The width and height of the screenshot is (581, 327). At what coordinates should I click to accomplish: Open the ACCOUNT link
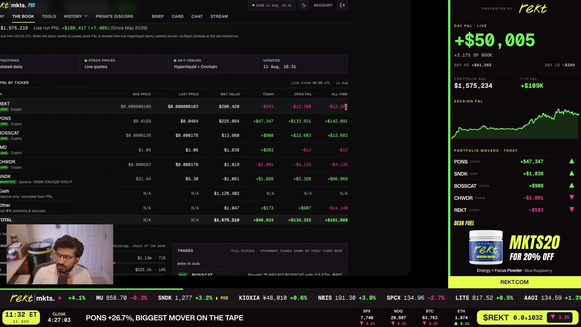(323, 5)
